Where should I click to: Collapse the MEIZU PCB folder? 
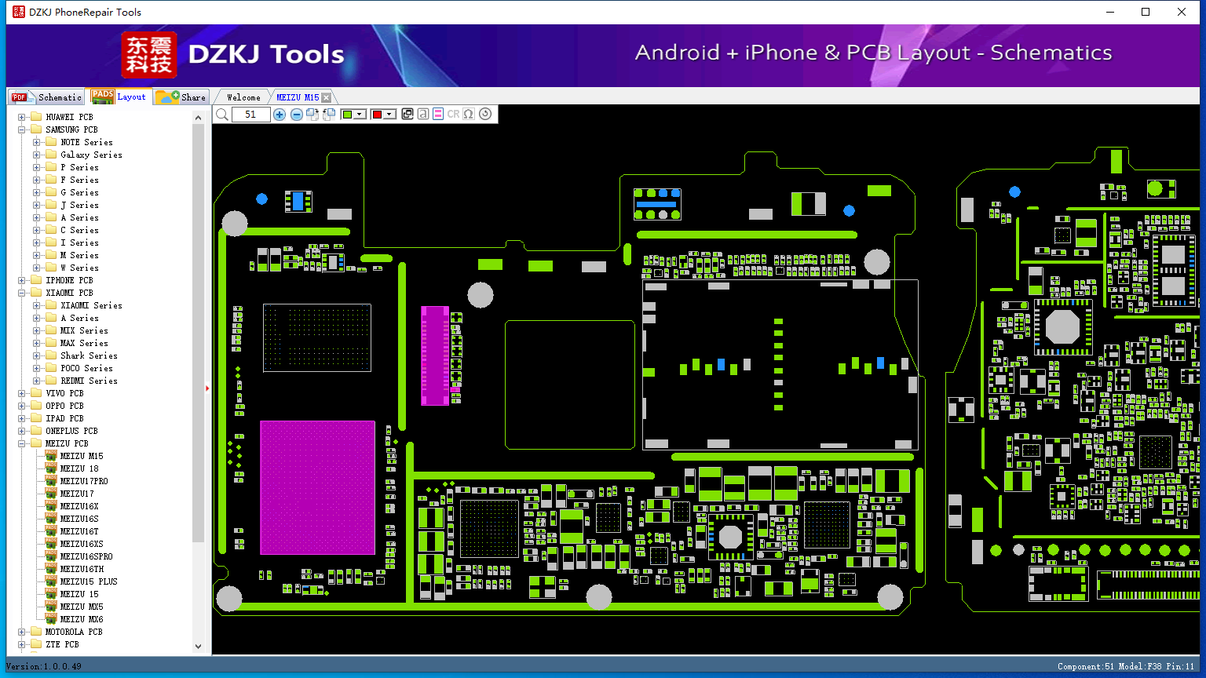point(22,443)
